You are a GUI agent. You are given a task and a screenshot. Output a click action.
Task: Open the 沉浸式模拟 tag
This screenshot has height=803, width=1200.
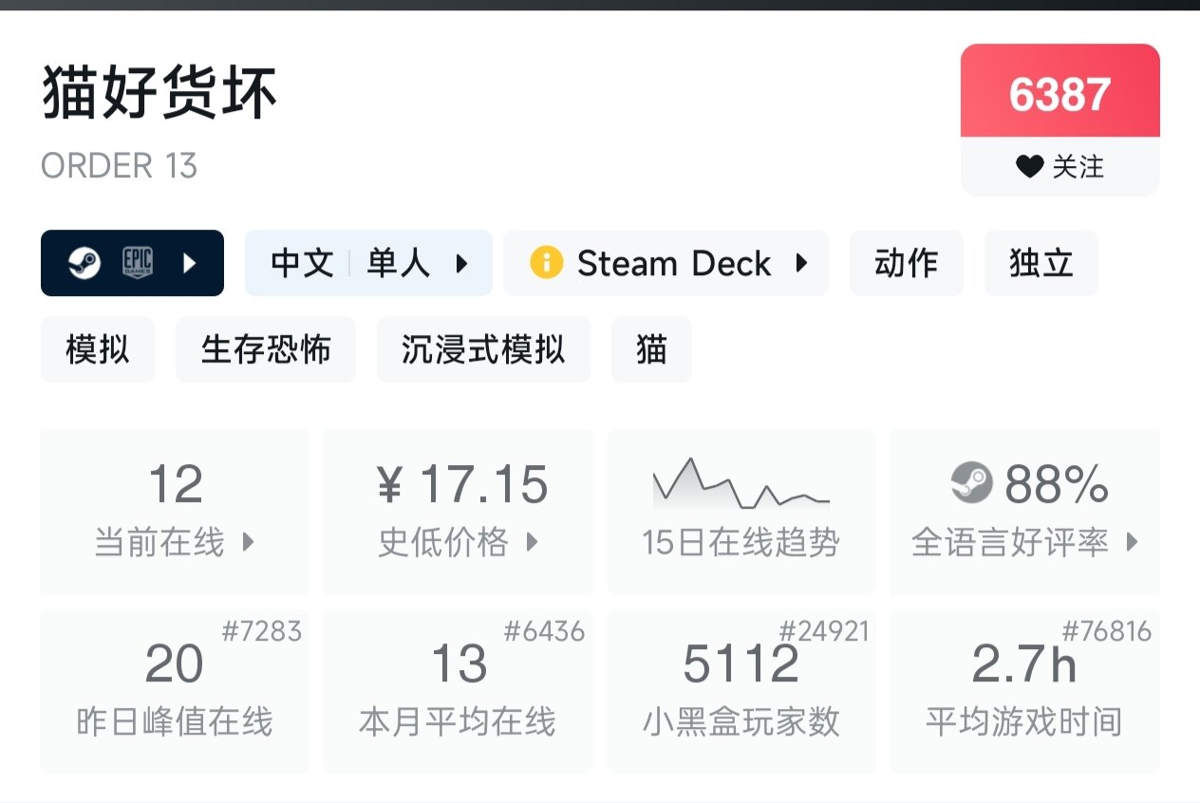tap(483, 349)
